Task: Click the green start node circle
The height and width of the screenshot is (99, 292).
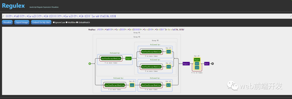Action: point(90,64)
